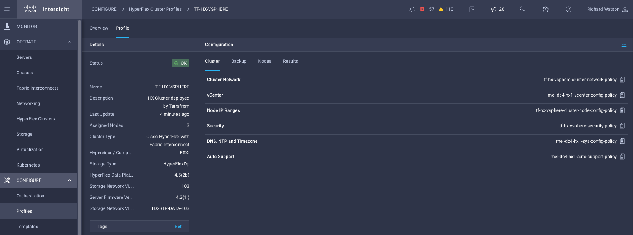Click the Set tags link
633x235 pixels.
pyautogui.click(x=178, y=227)
